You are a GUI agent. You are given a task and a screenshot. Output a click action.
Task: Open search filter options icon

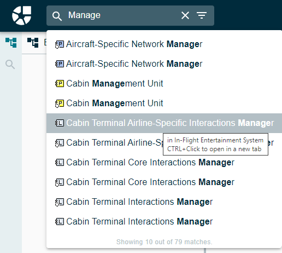[x=202, y=15]
